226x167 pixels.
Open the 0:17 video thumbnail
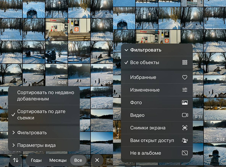[x=79, y=52]
